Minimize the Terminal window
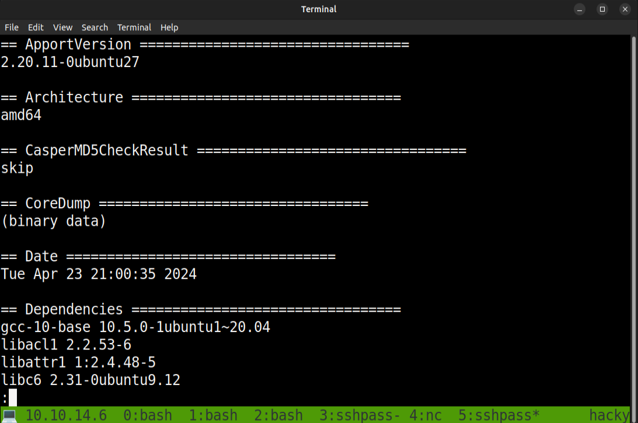Viewport: 638px width, 423px height. click(581, 9)
